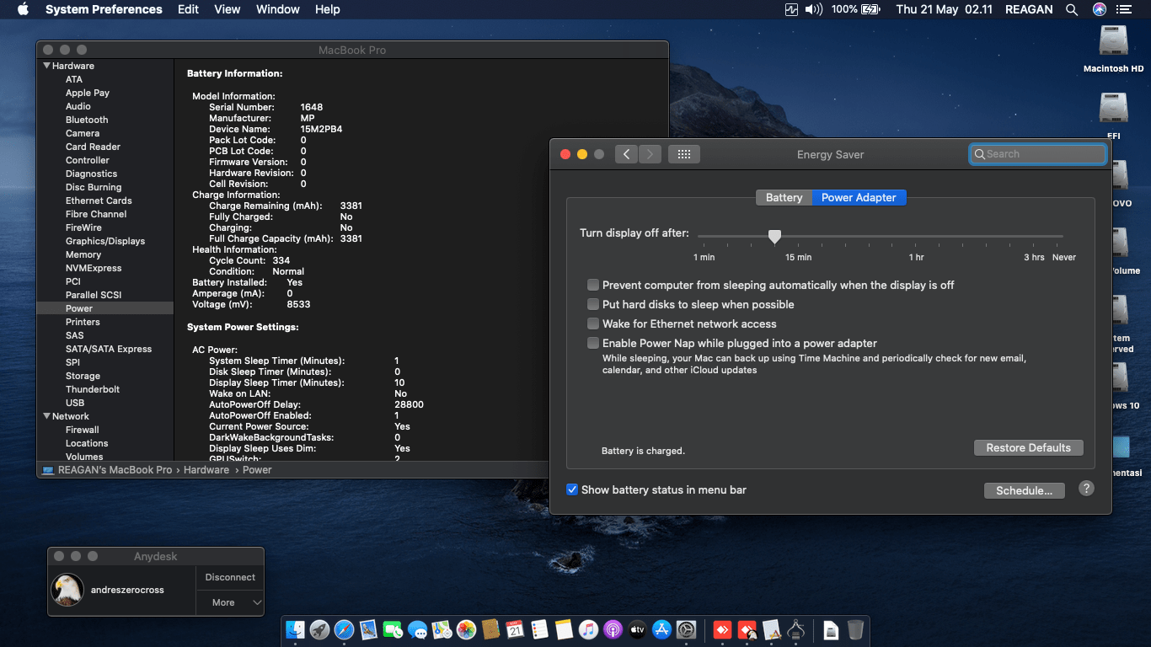Open Maps from the Dock
Screen dimensions: 1151x647
(442, 629)
